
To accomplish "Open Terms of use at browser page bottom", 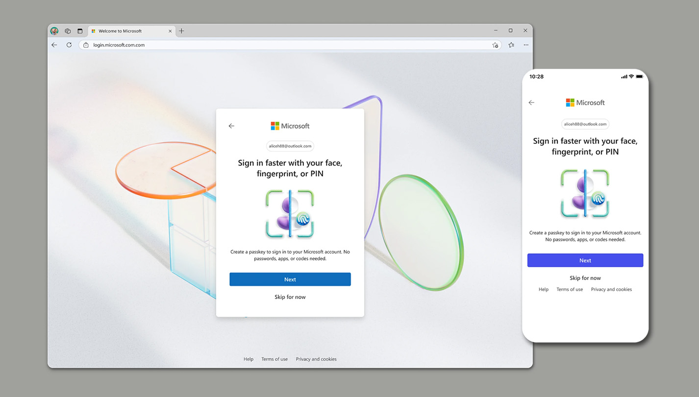I will click(x=275, y=359).
